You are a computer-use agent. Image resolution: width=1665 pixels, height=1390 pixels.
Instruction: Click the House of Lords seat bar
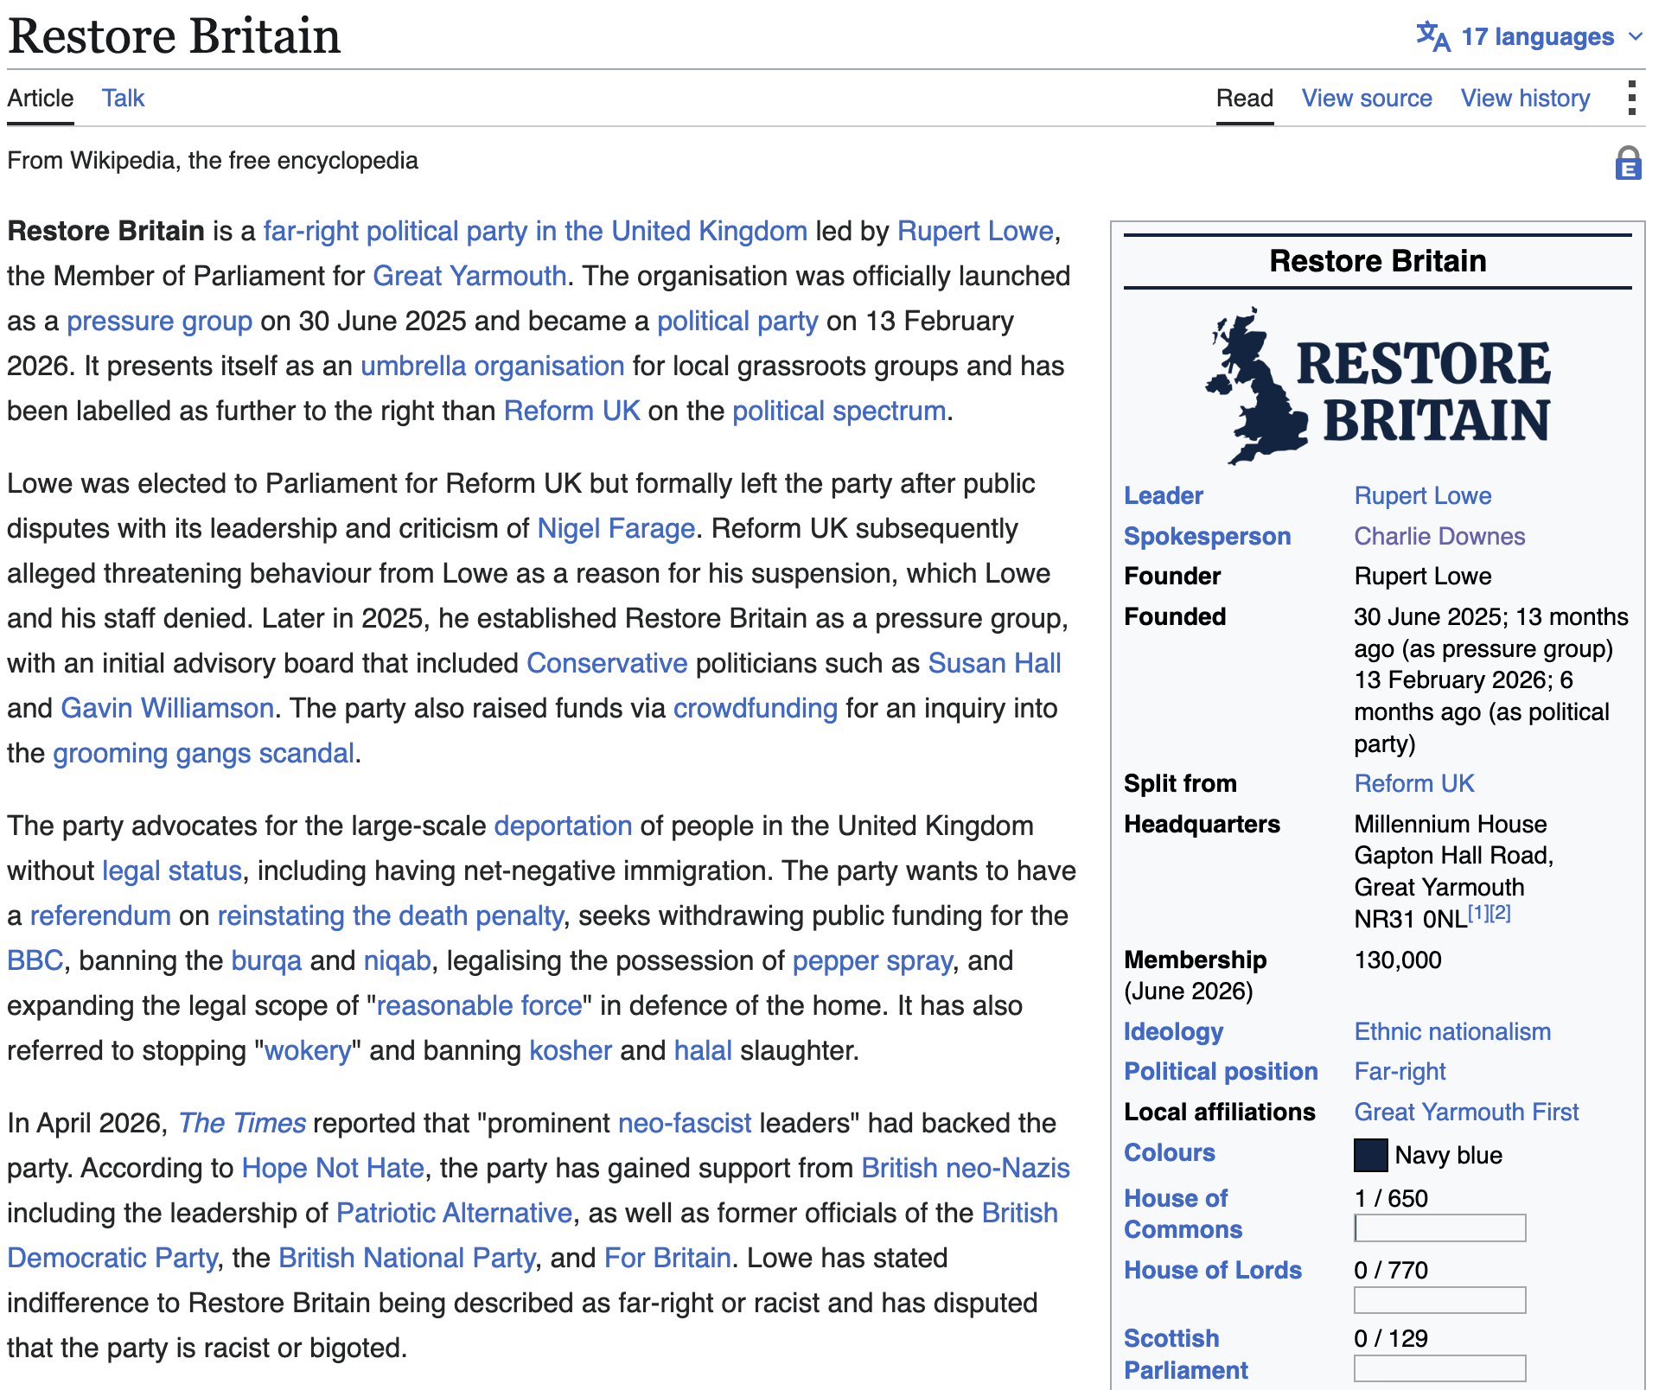[x=1439, y=1300]
